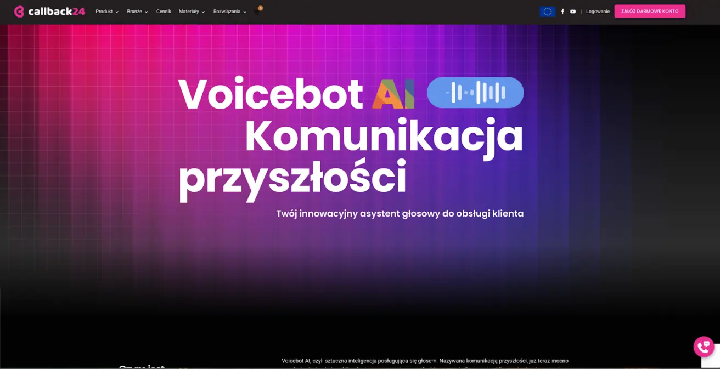
Task: Open the Facebook page icon
Action: [x=562, y=12]
